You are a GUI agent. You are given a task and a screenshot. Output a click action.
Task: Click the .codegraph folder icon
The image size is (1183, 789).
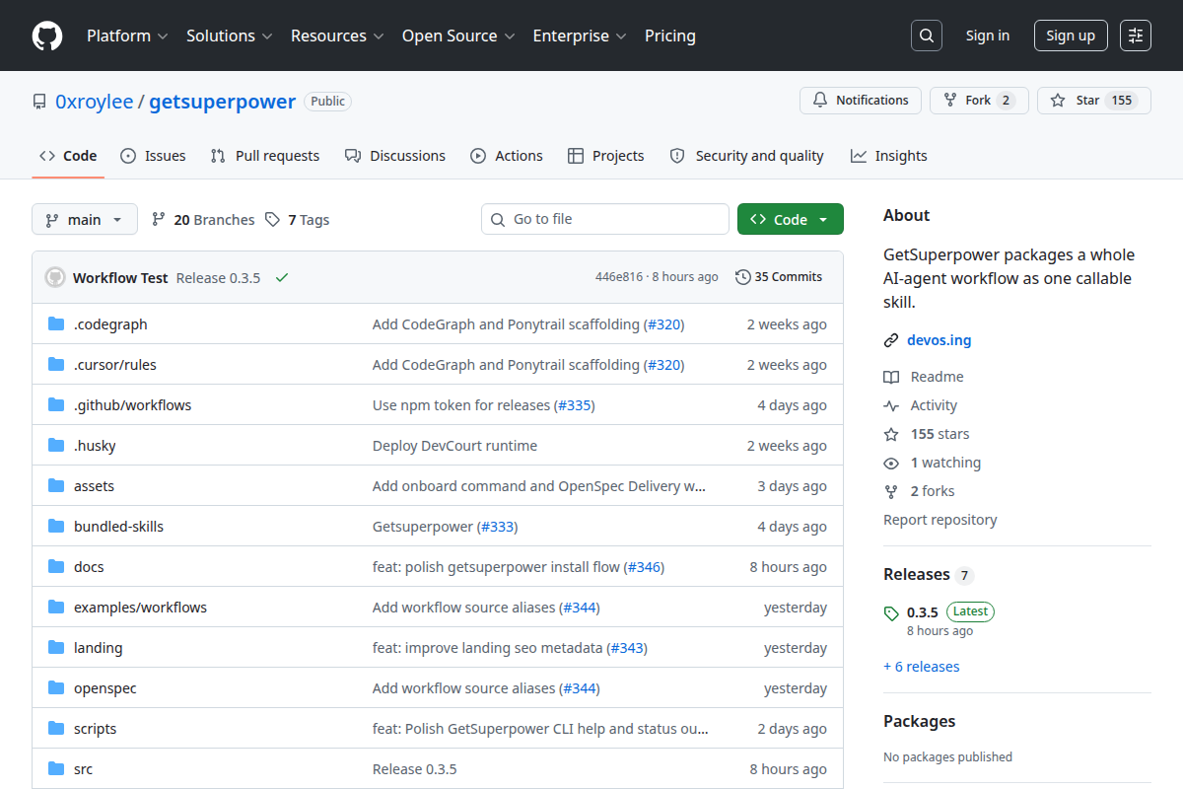tap(56, 324)
